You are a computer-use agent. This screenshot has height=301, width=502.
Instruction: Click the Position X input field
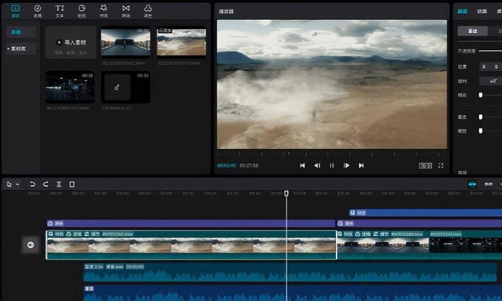[490, 66]
